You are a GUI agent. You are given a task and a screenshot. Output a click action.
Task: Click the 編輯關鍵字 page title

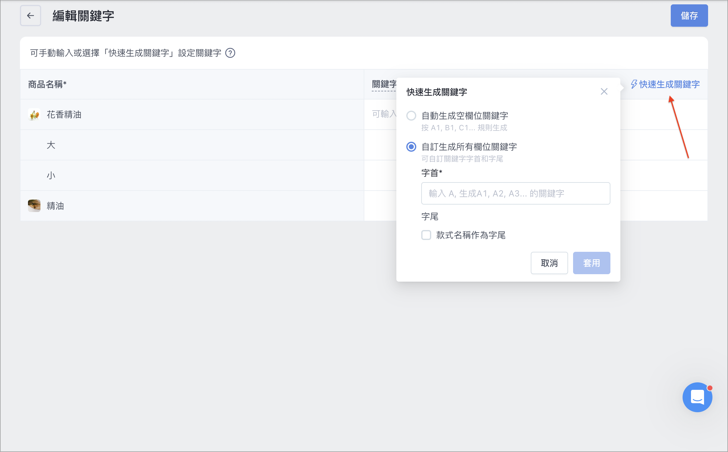[83, 16]
